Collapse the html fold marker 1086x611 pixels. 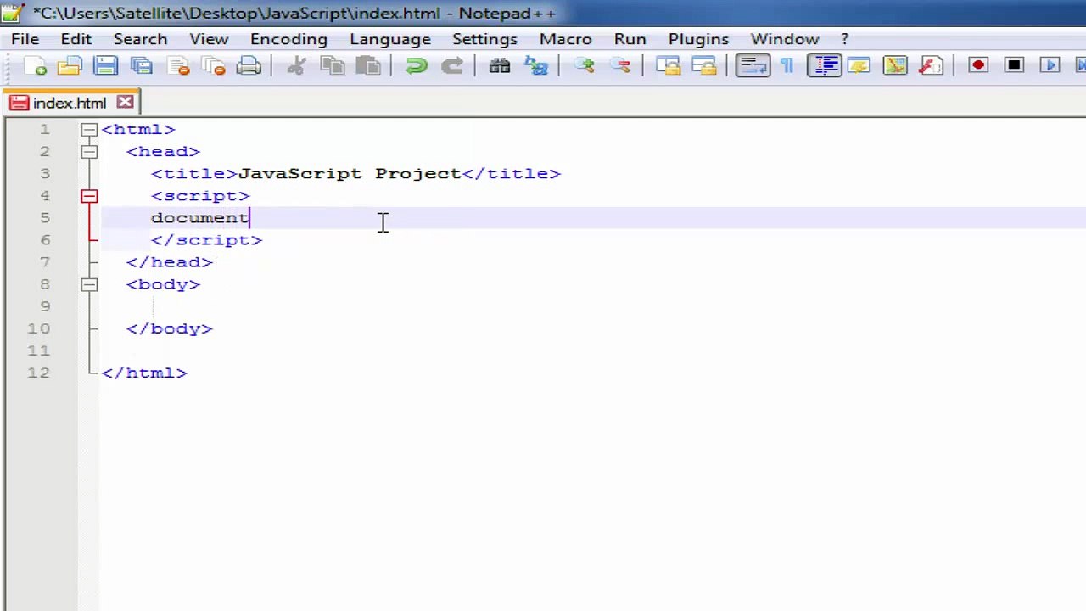pos(89,130)
